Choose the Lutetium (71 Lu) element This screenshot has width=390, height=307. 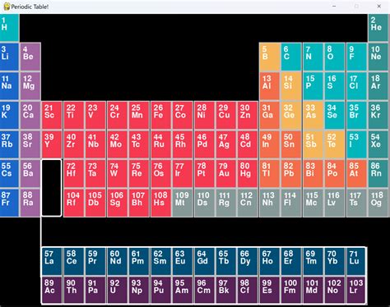(x=356, y=261)
